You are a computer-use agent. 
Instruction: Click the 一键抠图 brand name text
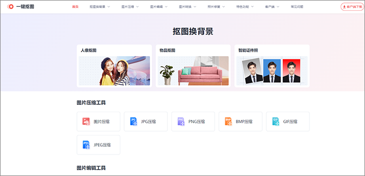pos(25,7)
